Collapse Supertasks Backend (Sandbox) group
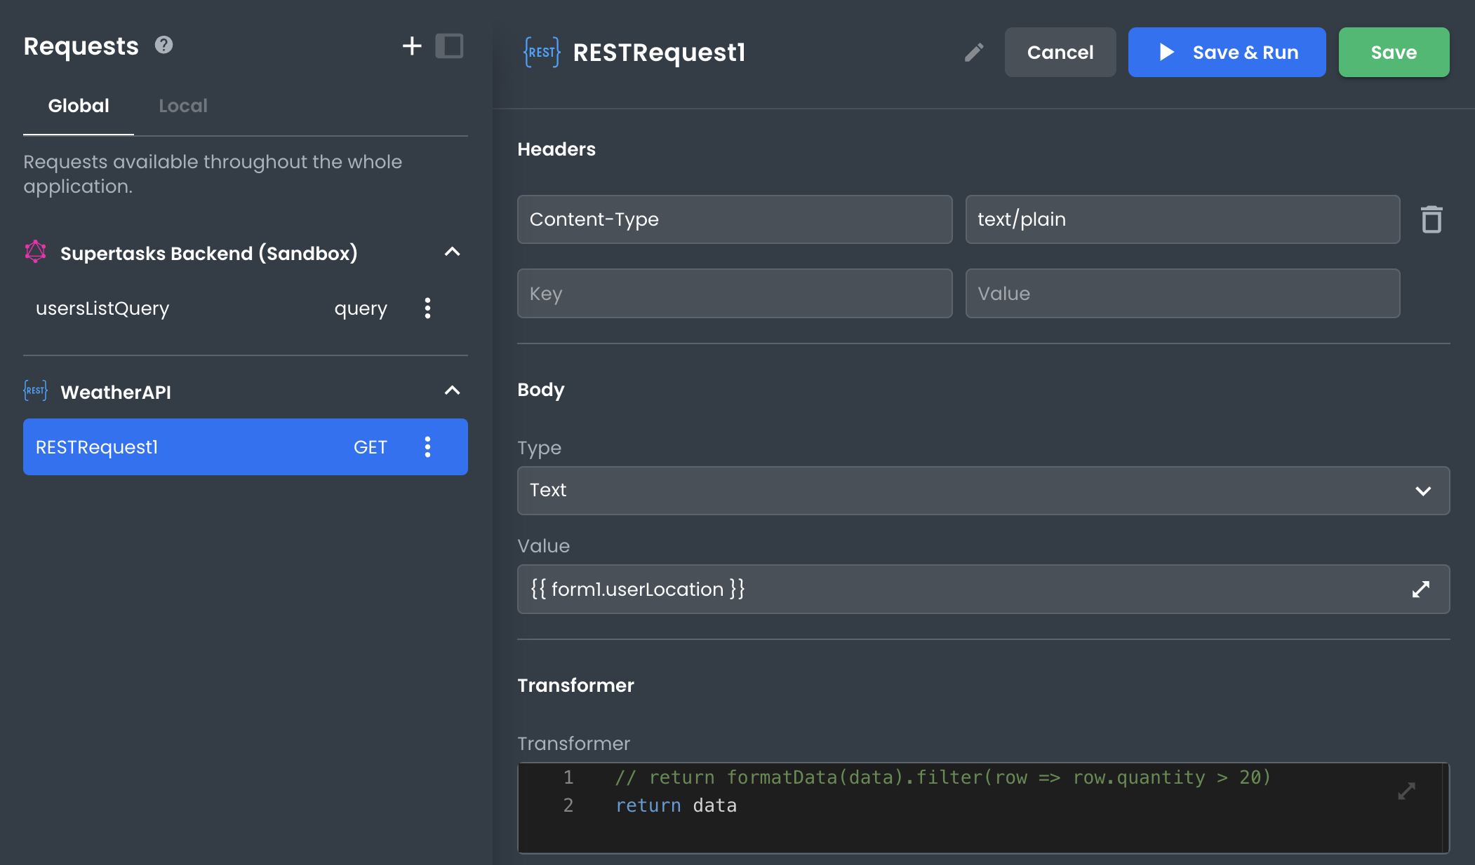1475x865 pixels. pyautogui.click(x=453, y=252)
